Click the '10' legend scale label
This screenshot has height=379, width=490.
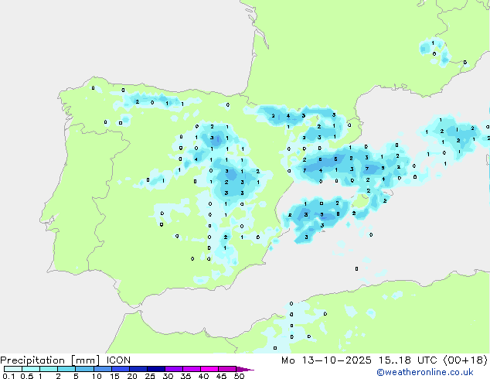pyautogui.click(x=97, y=376)
